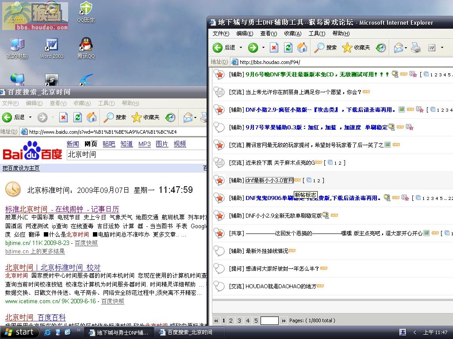The width and height of the screenshot is (453, 339).
Task: Open Mail icon in Houdao forum window toolbar
Action: coord(399,48)
